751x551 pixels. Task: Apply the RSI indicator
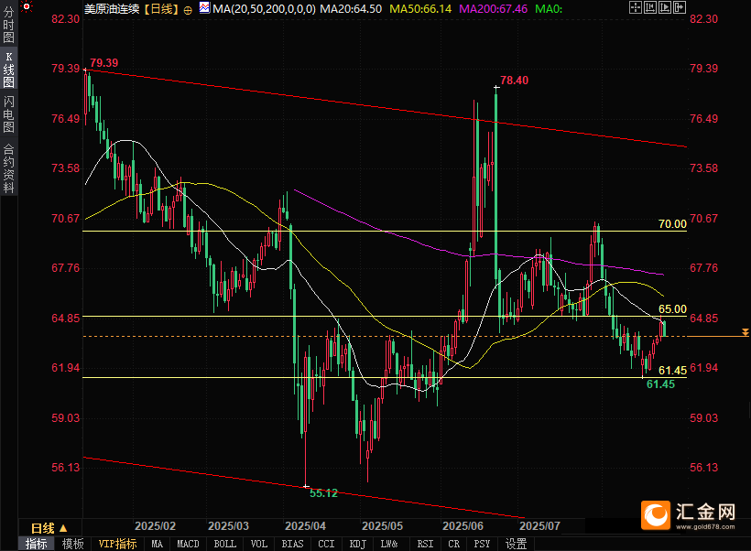tap(425, 544)
